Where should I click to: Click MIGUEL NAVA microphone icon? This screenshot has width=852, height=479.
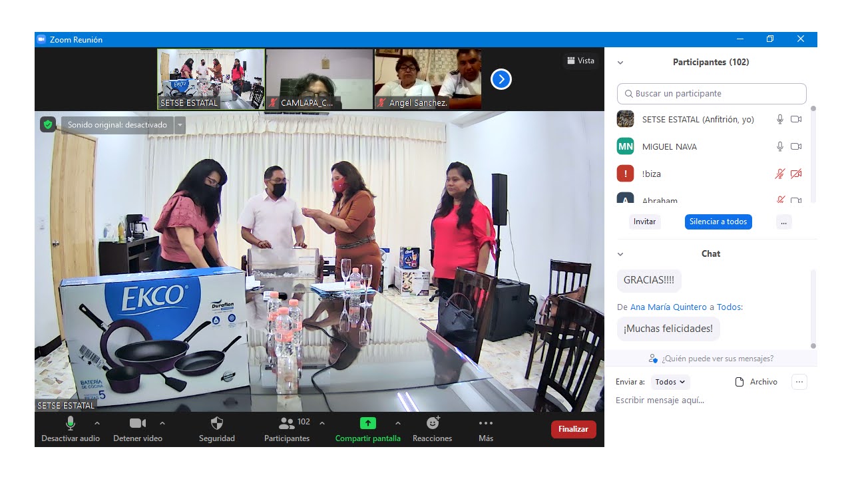[780, 146]
